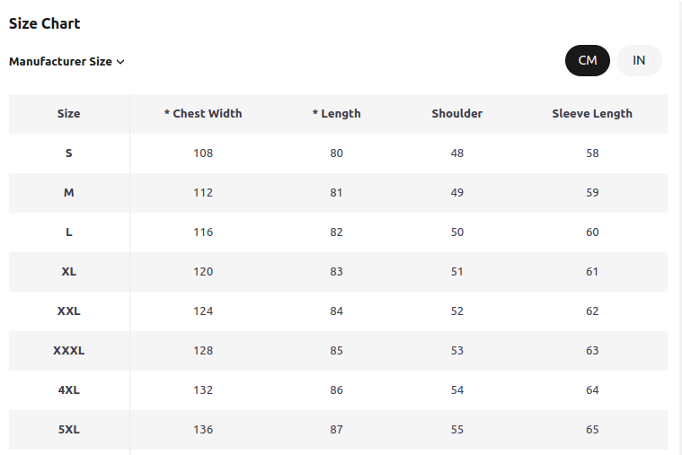The width and height of the screenshot is (682, 455).
Task: Switch units to IN
Action: 639,60
